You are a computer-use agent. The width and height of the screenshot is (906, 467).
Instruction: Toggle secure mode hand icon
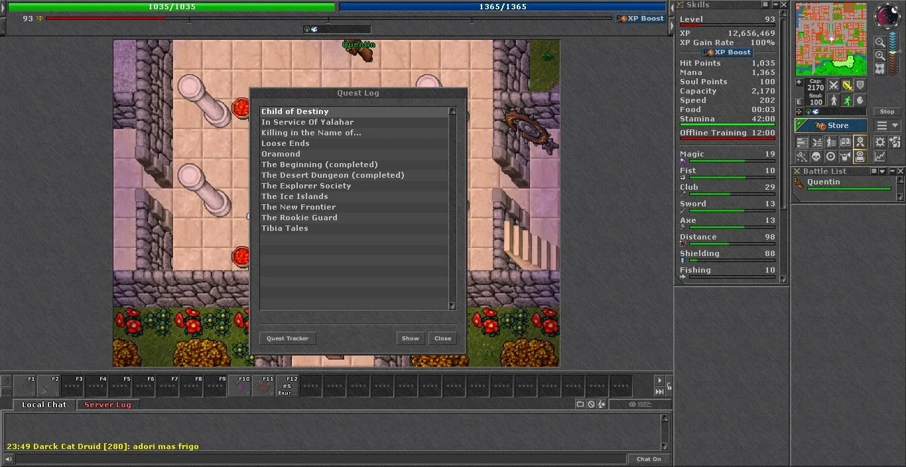[x=861, y=101]
